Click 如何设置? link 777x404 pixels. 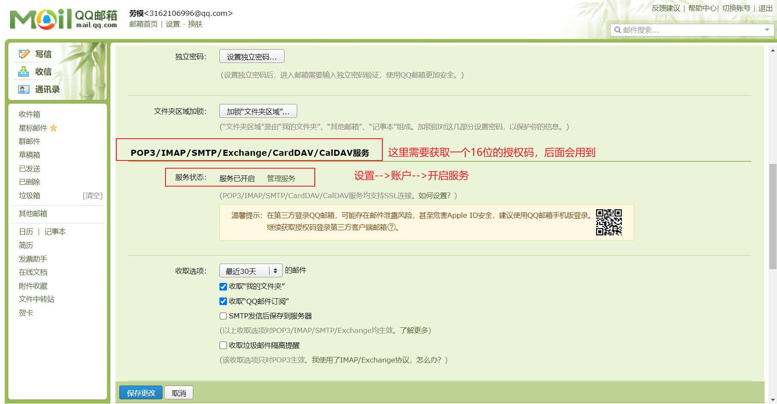(434, 196)
